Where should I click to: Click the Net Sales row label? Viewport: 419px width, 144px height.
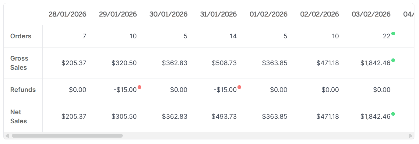tap(19, 117)
